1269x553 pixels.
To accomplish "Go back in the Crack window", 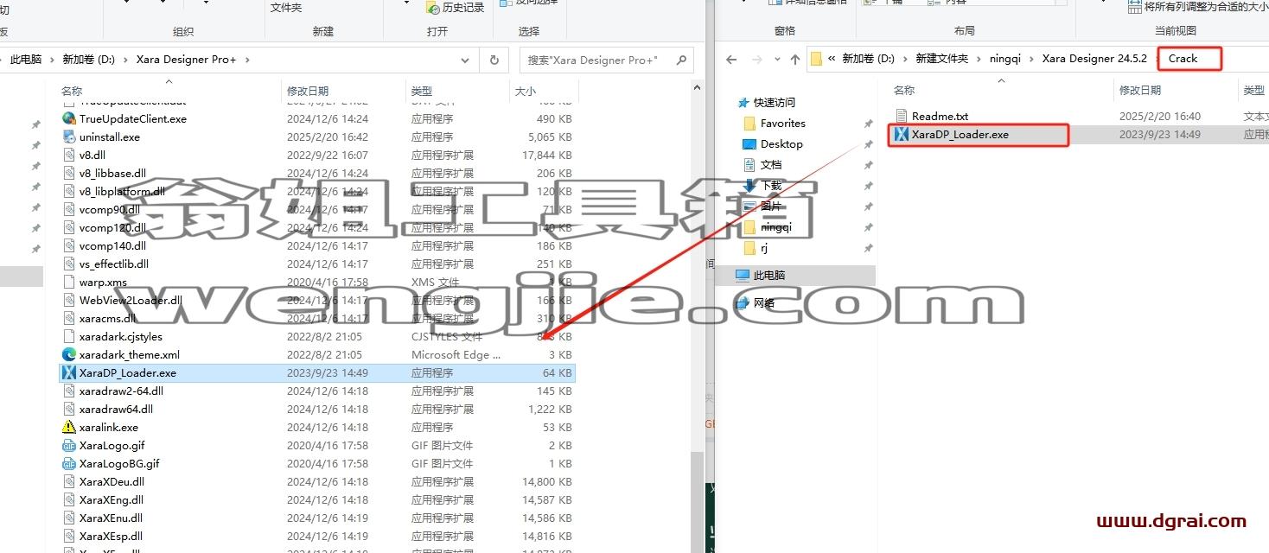I will (x=731, y=60).
